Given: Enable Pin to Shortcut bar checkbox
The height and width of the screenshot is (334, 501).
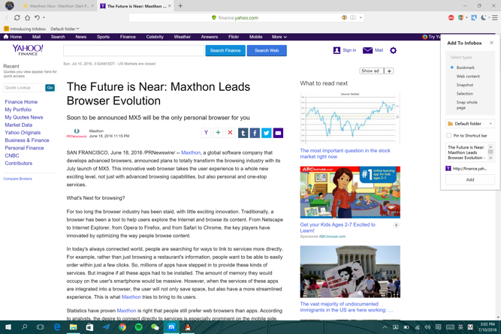Looking at the screenshot, I should (448, 135).
